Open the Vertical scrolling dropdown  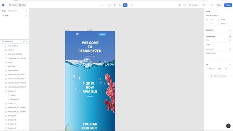(213, 15)
